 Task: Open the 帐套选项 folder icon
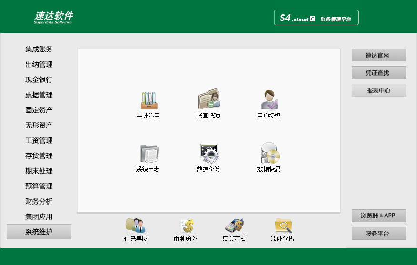pyautogui.click(x=209, y=99)
